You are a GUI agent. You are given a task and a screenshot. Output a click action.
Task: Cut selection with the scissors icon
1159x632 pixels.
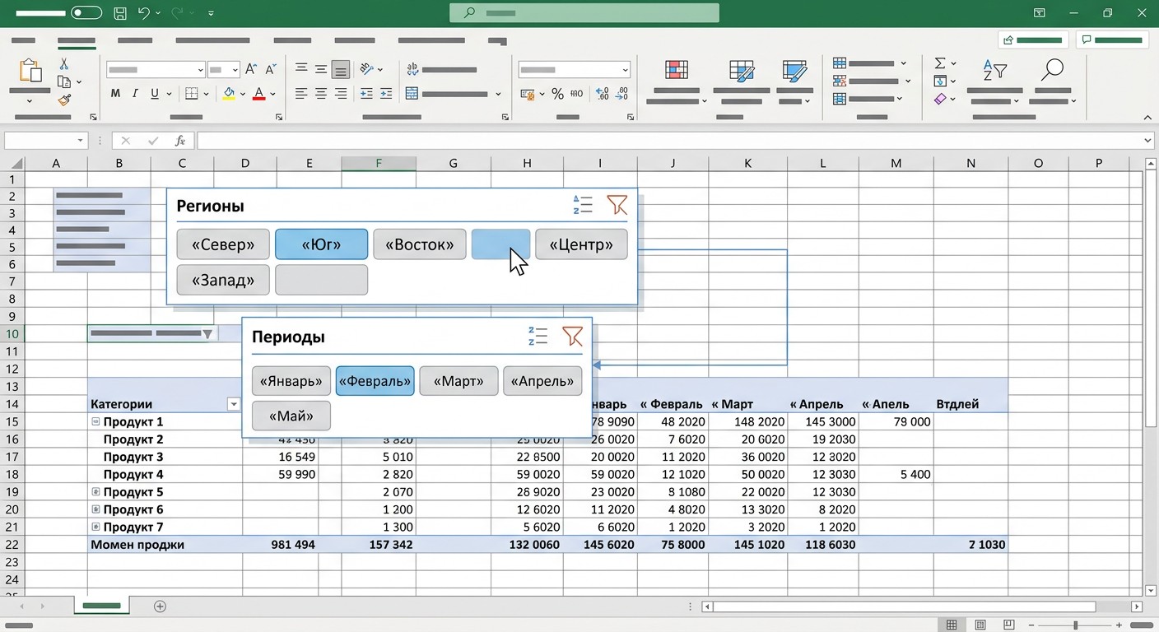(64, 63)
